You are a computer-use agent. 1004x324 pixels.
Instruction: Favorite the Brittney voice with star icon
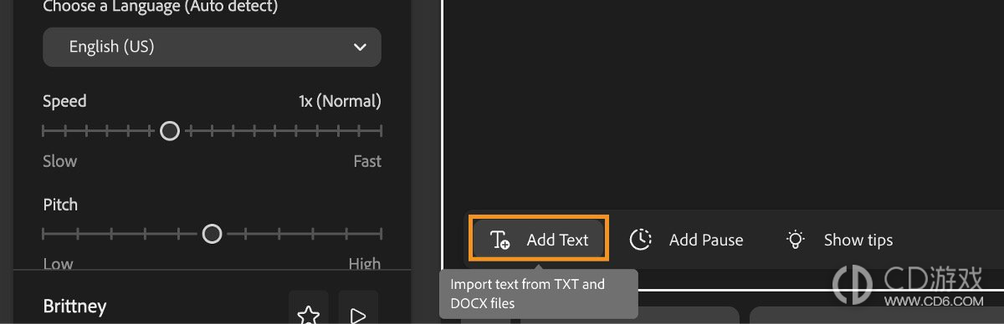[x=309, y=313]
